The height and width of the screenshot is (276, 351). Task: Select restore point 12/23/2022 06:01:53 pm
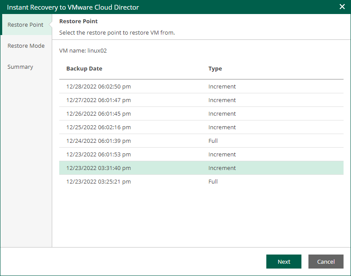98,154
